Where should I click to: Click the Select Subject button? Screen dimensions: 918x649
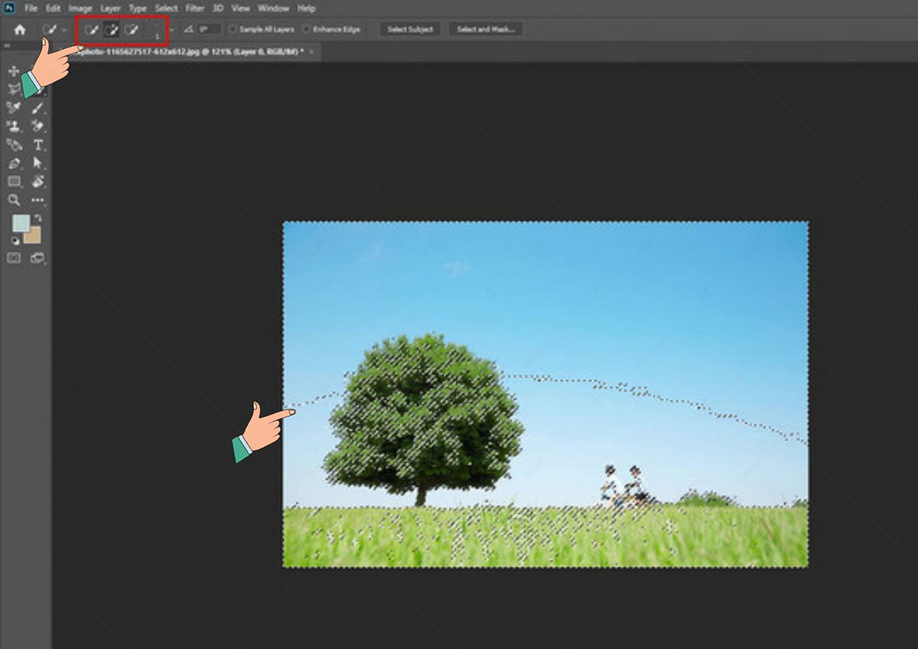[x=410, y=30]
